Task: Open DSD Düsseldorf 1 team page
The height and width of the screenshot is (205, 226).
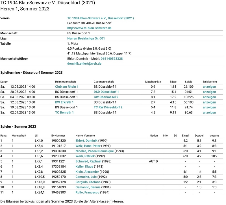Action: coord(106,92)
